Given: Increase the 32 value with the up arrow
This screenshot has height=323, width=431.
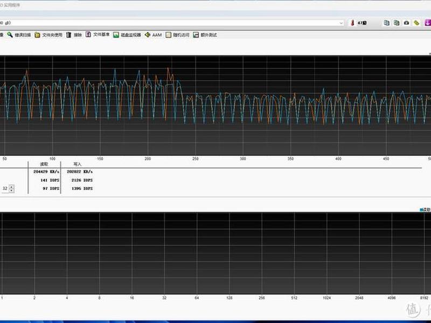Looking at the screenshot, I should [11, 187].
